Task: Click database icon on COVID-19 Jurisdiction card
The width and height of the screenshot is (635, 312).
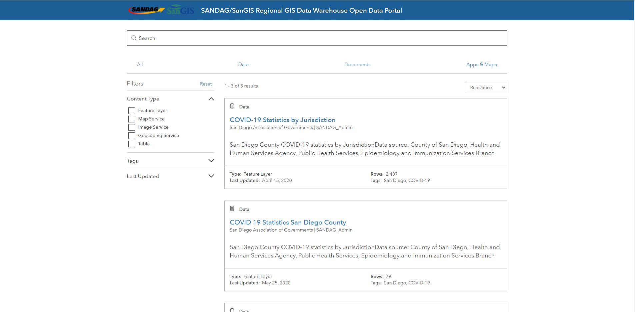Action: pos(232,106)
